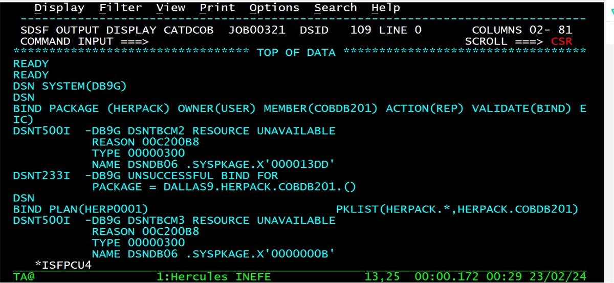Open the Print menu

217,8
